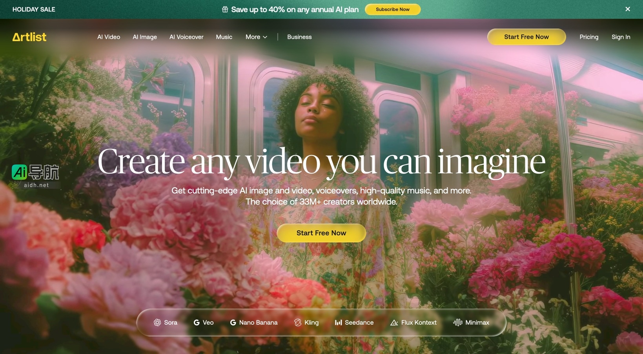This screenshot has width=643, height=354.
Task: Visit the Pricing page
Action: pos(589,37)
